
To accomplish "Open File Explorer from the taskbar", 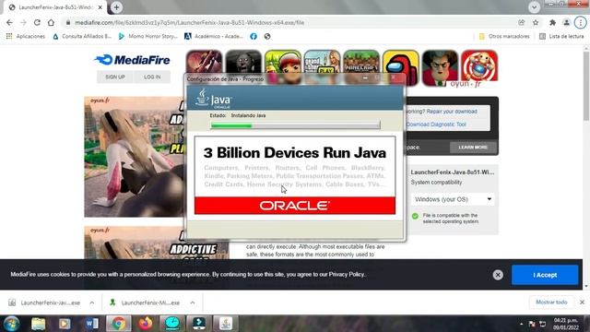I will click(39, 324).
